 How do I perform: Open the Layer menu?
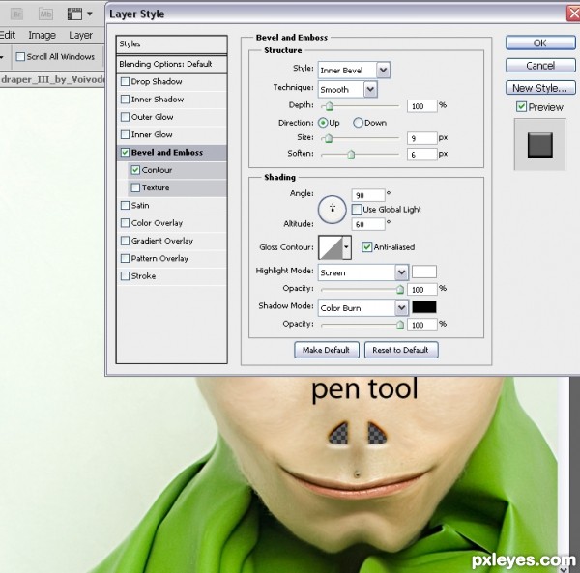(x=80, y=35)
